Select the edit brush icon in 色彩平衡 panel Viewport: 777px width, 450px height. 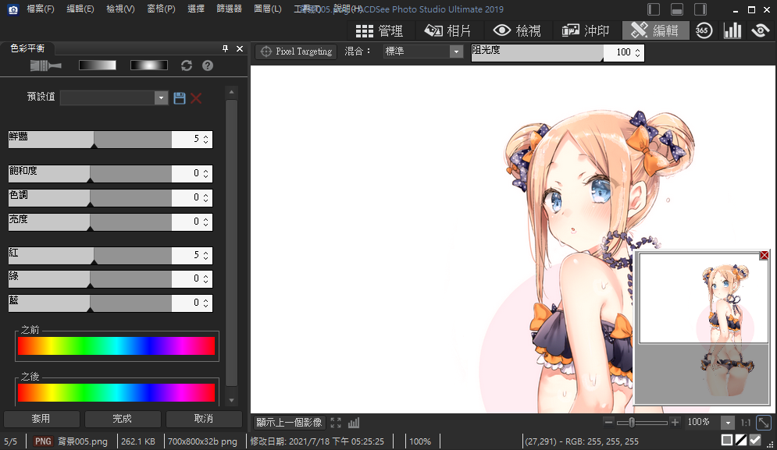[45, 66]
